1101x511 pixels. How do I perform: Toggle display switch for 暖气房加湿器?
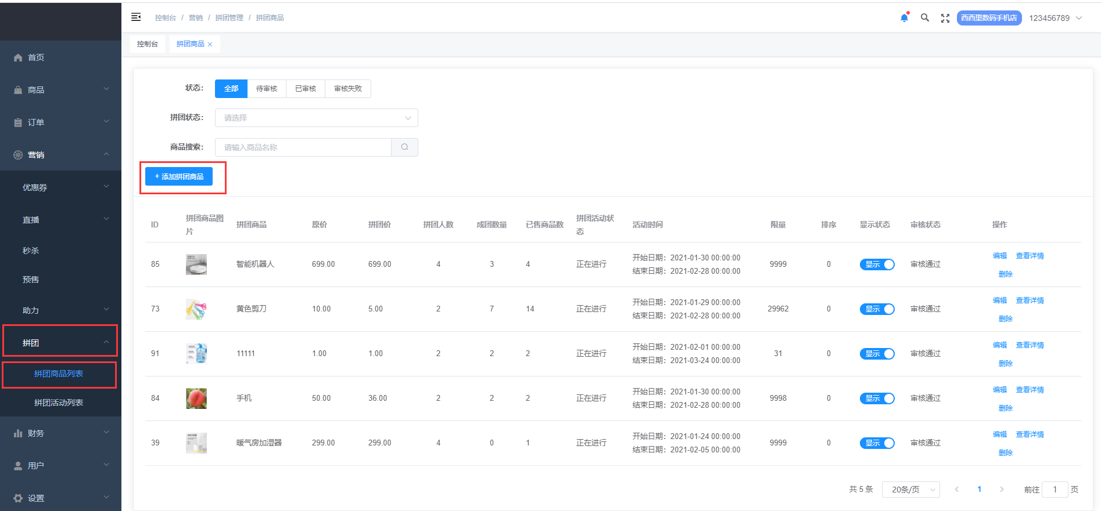pos(877,443)
